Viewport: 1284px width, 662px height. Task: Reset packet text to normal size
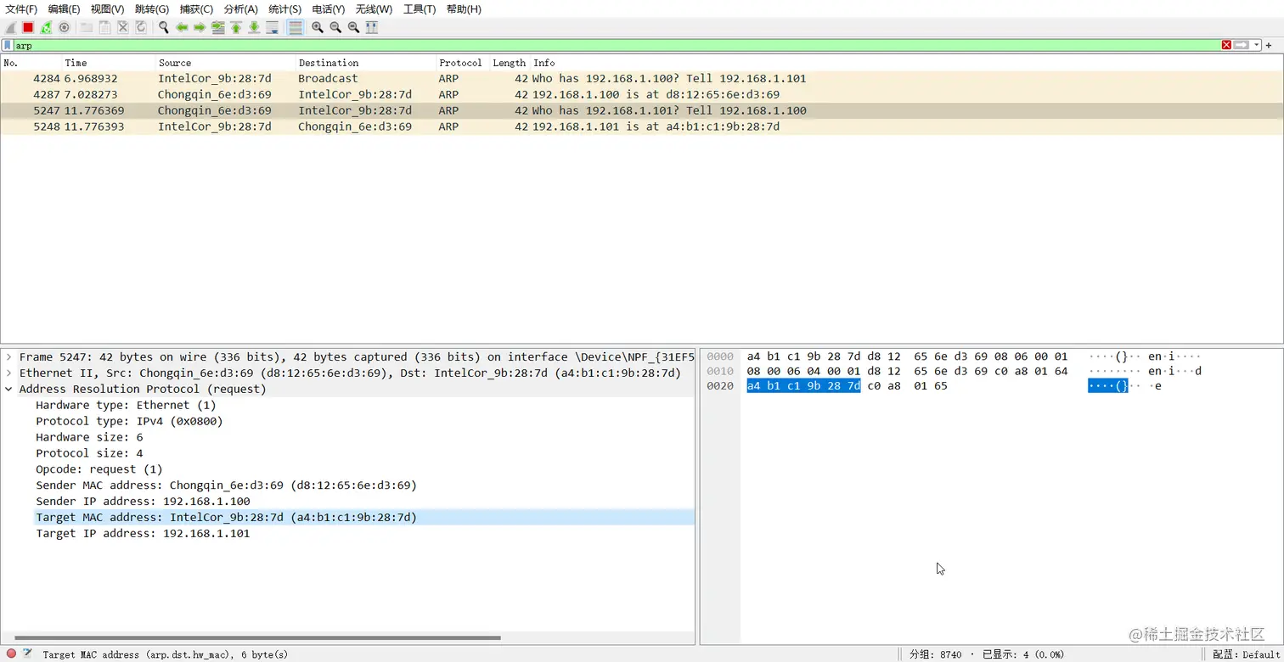354,27
